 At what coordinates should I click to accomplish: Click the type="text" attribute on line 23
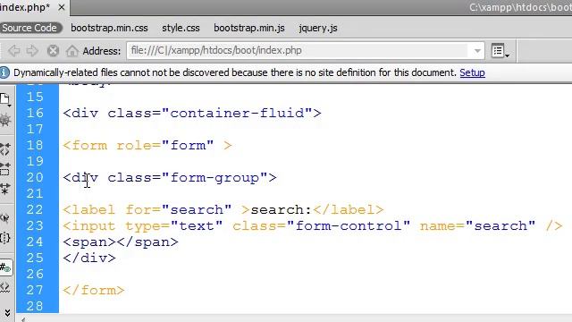point(174,226)
